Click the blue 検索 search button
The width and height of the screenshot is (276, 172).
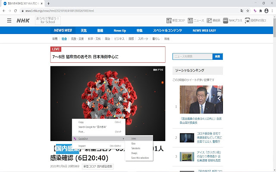coord(217,56)
